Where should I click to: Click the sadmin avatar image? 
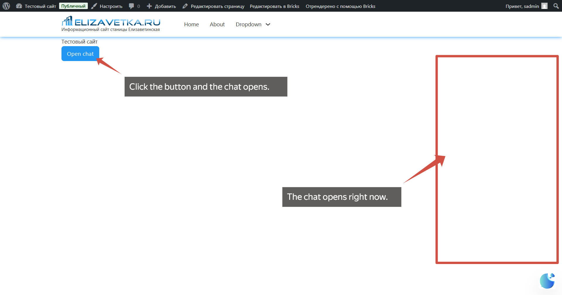pyautogui.click(x=545, y=6)
